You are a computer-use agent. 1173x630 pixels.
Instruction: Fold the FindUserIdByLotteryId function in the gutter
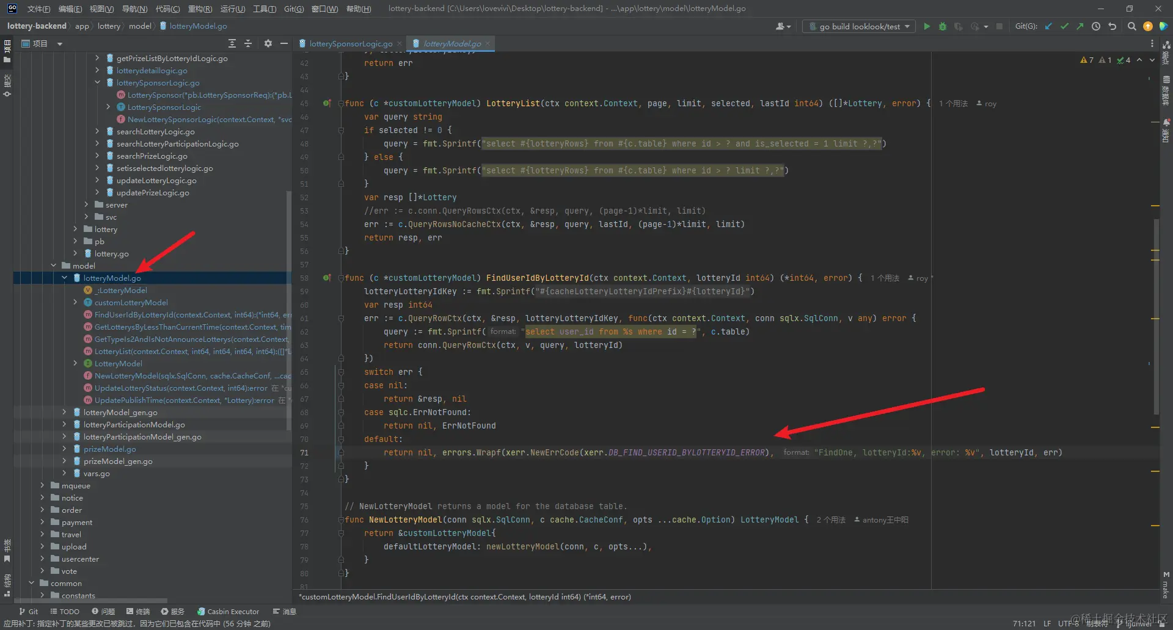pos(341,278)
